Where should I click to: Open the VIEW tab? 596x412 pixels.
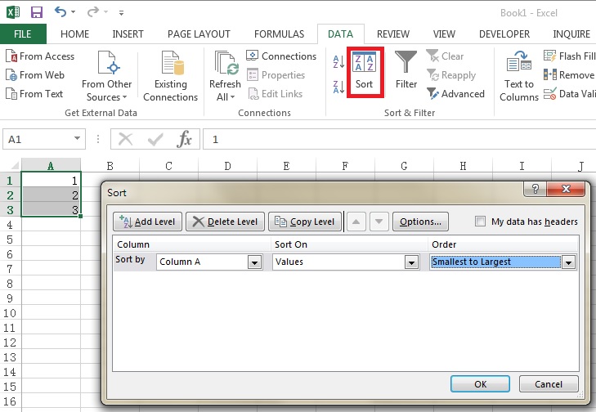point(444,34)
